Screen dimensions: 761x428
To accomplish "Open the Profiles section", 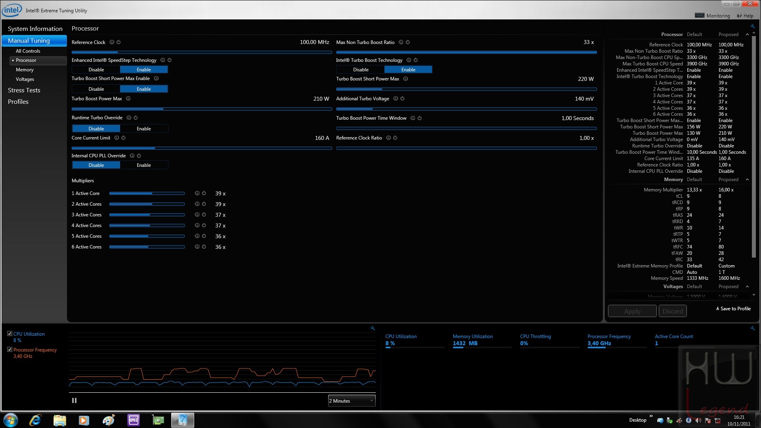I will [18, 102].
